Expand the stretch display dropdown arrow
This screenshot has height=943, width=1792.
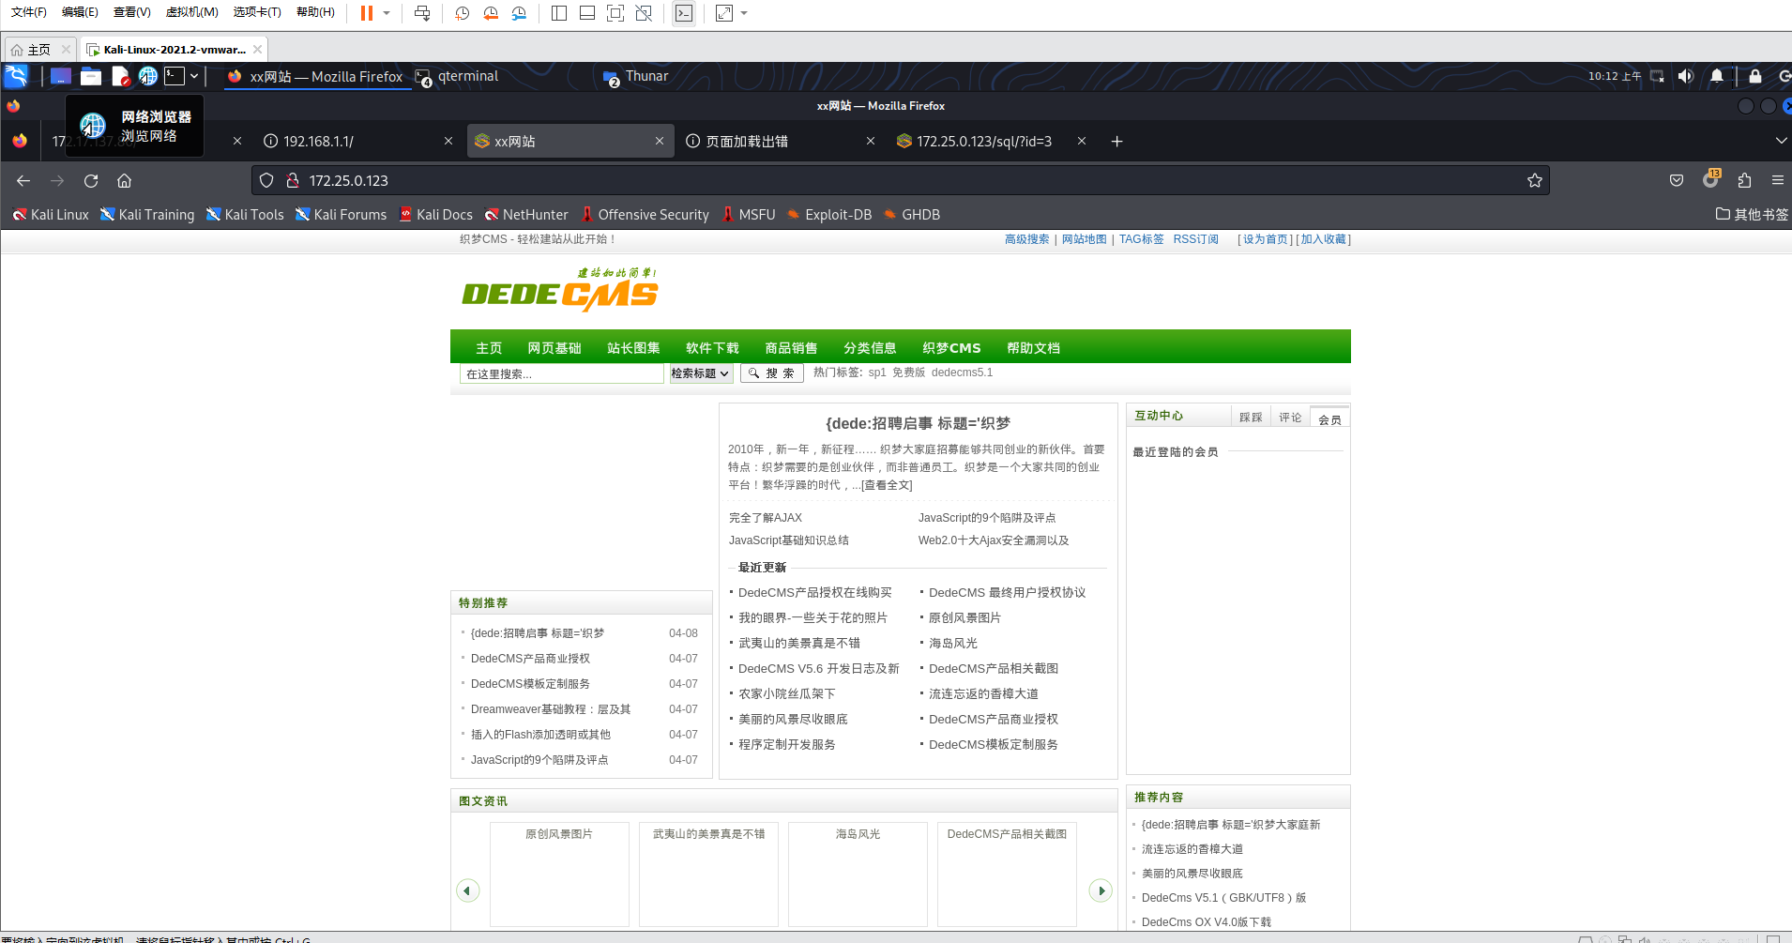click(745, 13)
